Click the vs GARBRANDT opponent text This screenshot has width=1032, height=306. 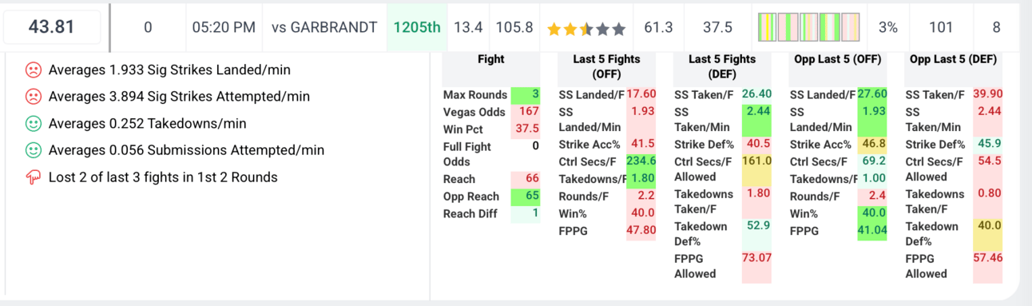point(324,27)
